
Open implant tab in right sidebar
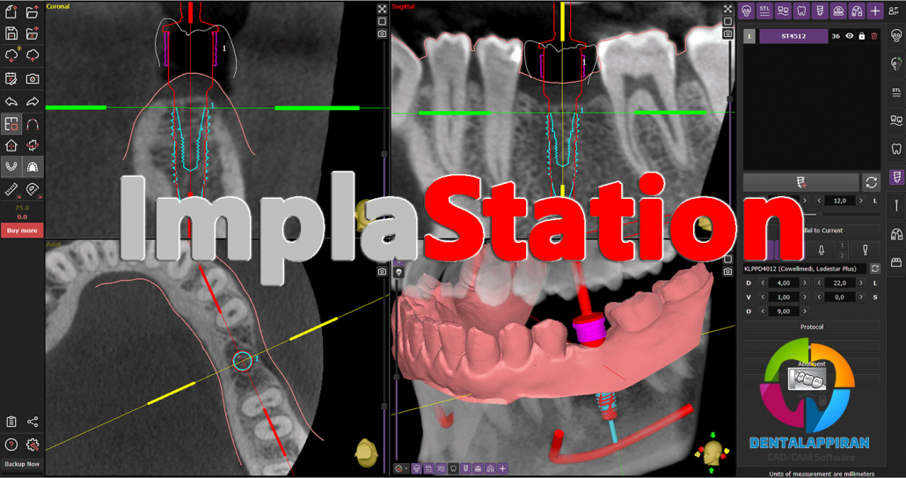[896, 177]
